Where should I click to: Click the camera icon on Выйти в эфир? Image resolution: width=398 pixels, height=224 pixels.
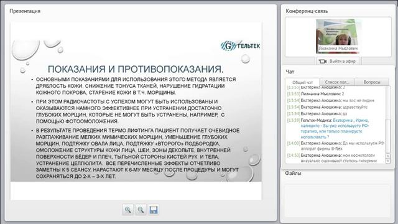[x=322, y=62]
